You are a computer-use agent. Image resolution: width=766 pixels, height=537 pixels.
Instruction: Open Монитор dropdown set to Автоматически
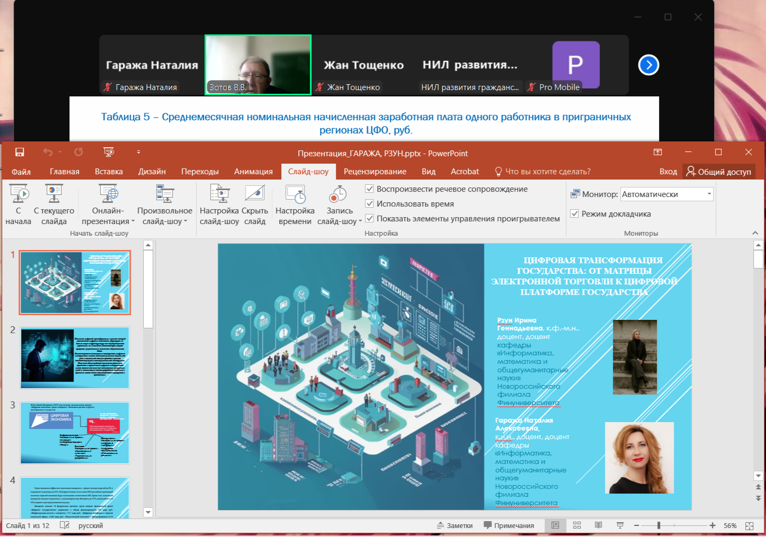click(667, 194)
